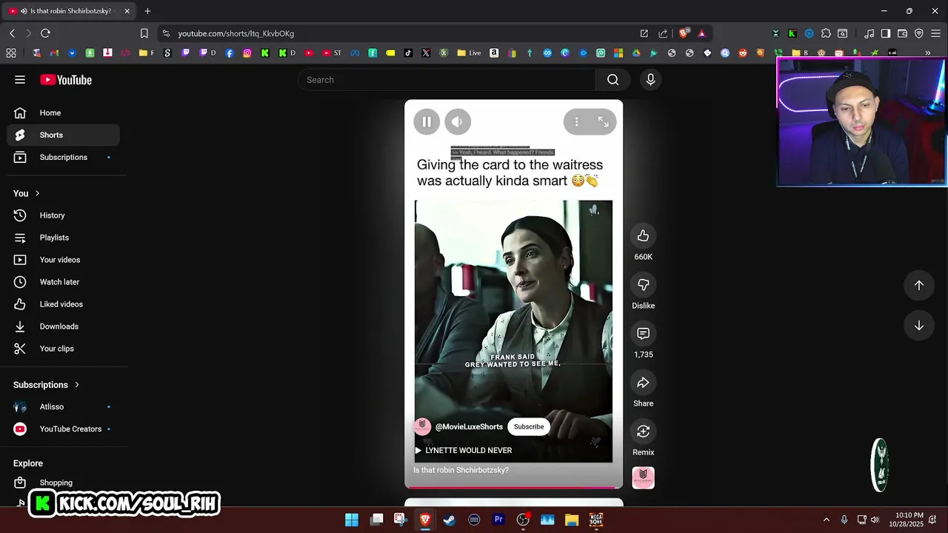Launch Steam from the taskbar
948x533 pixels.
pyautogui.click(x=450, y=520)
